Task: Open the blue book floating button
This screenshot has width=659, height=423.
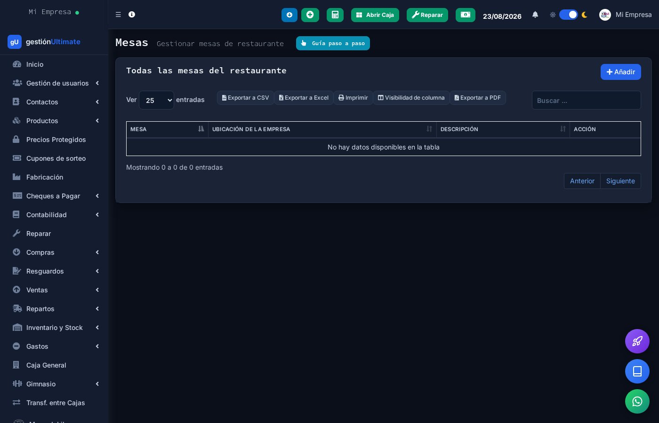Action: pos(637,371)
